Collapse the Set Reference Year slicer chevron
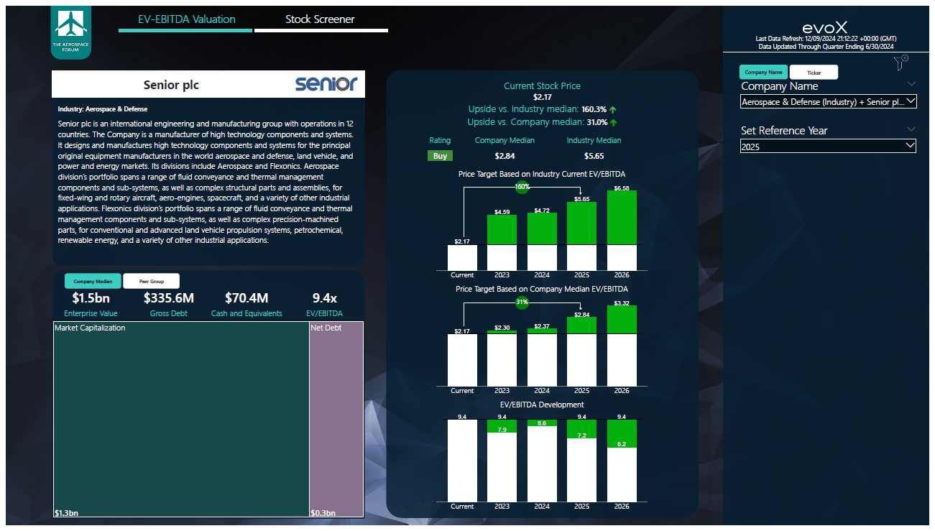Viewport: 935px width, 531px height. pyautogui.click(x=912, y=129)
